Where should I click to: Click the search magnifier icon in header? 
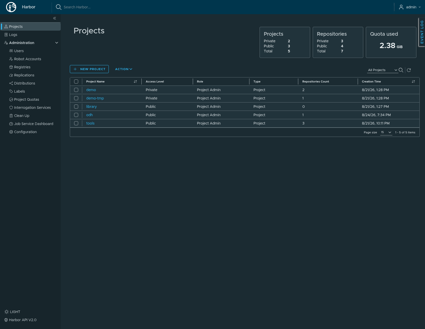tap(58, 7)
